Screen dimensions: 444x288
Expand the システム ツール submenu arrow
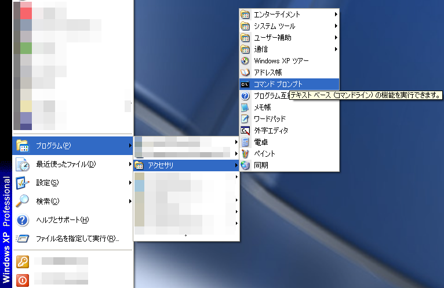coord(336,26)
